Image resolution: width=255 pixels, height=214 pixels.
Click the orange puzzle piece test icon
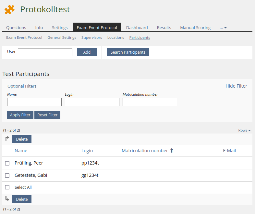click(10, 10)
